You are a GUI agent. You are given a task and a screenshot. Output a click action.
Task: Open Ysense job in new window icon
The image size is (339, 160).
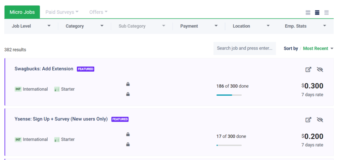(308, 120)
